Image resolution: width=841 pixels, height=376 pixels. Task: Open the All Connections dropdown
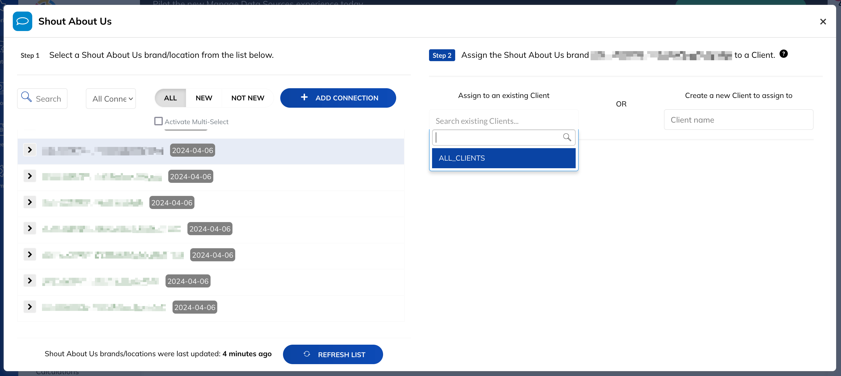click(111, 99)
